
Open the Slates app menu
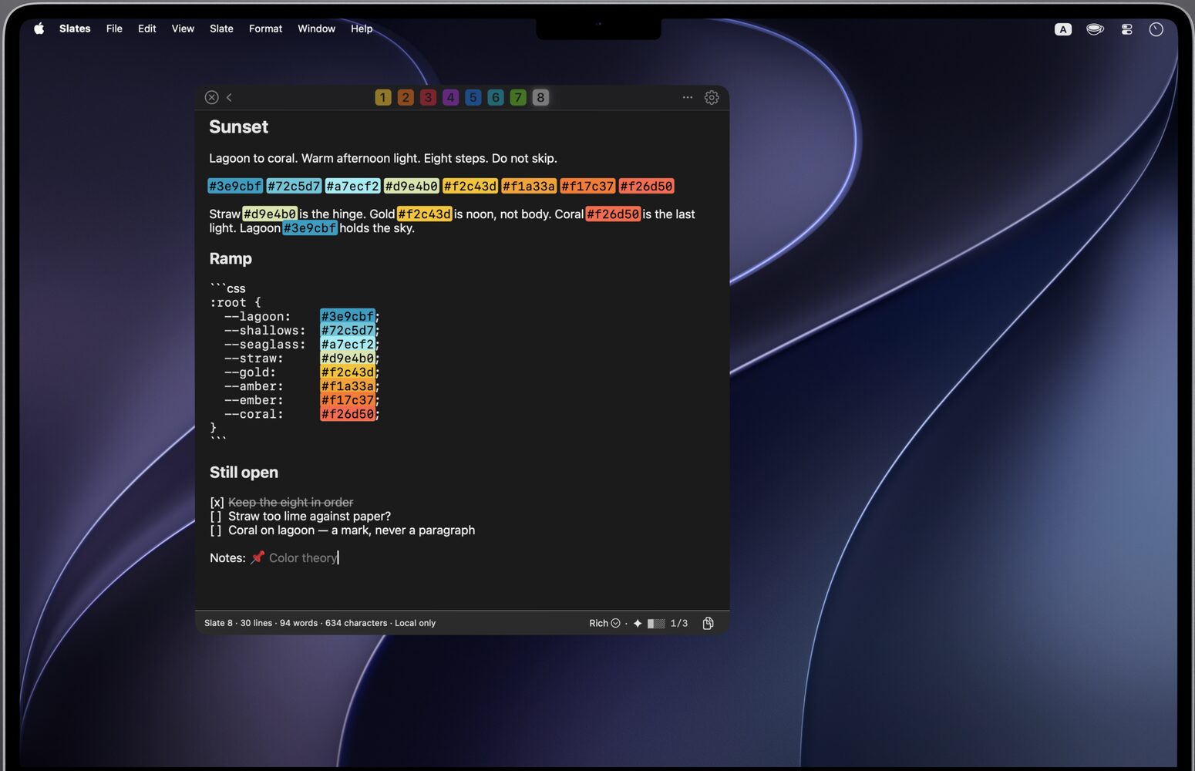coord(75,29)
